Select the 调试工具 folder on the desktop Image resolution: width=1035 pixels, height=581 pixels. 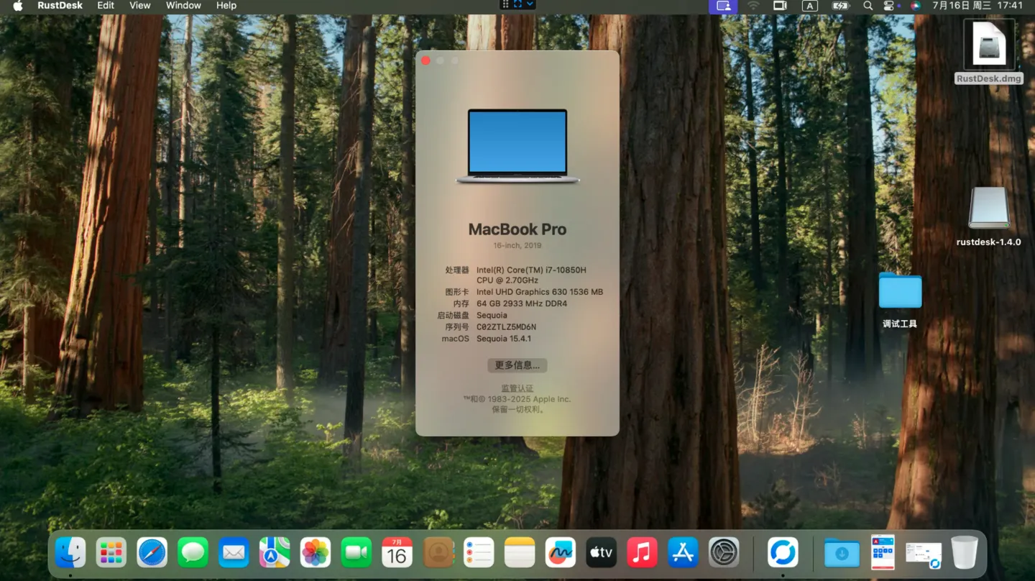pyautogui.click(x=900, y=291)
